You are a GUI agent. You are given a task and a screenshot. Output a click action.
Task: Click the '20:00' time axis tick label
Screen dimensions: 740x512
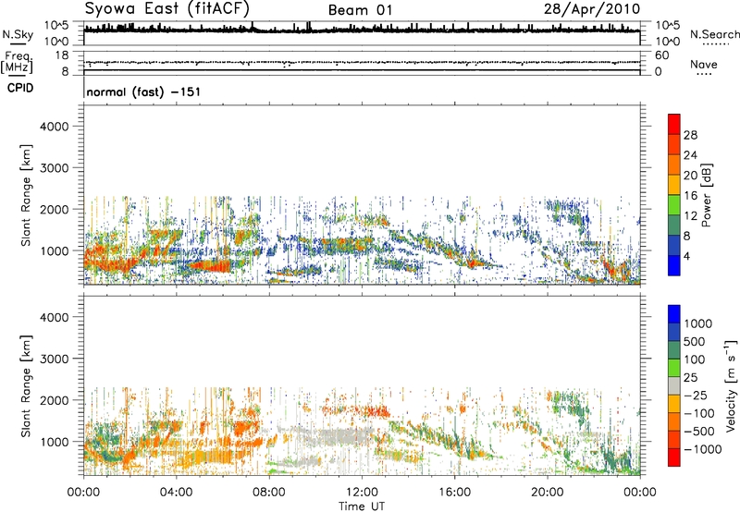click(547, 493)
